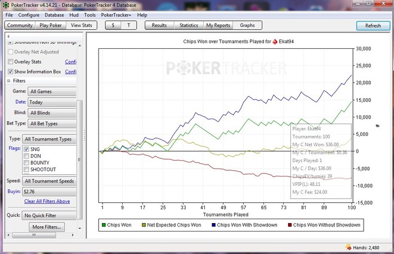Viewport: 394px width, 254px height.
Task: Open the All Tournament Speeds dropdown
Action: point(50,181)
